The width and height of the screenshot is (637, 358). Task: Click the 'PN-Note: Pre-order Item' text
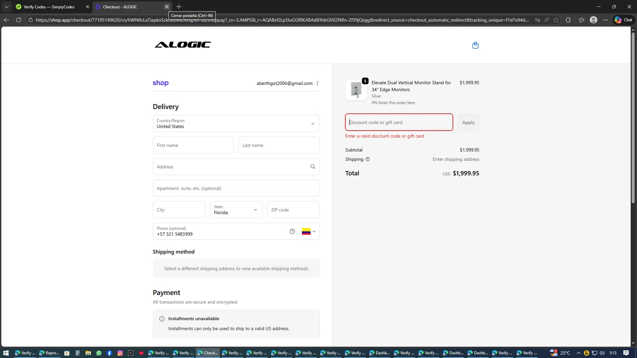(393, 103)
